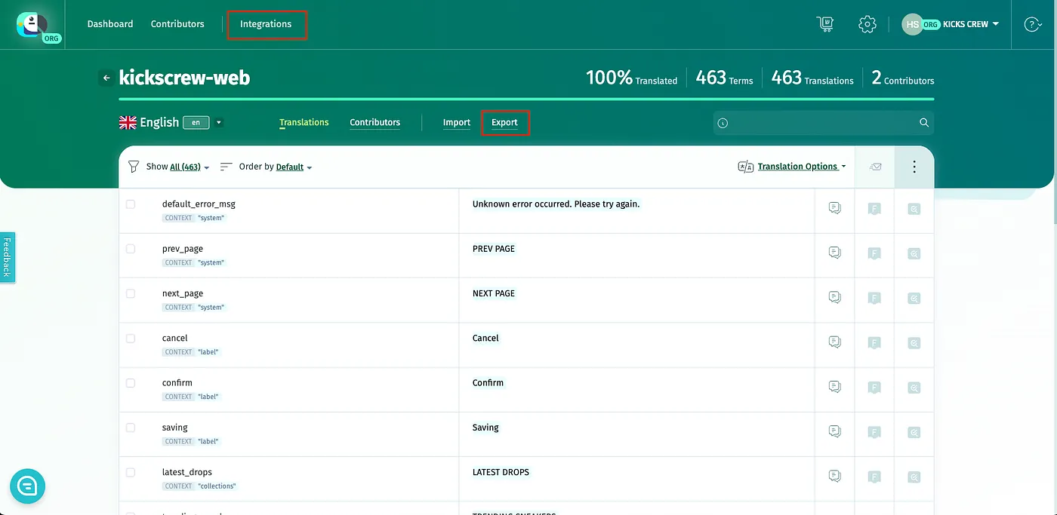Screen dimensions: 1057x515
Task: Check the latest_drops checkbox
Action: point(131,472)
